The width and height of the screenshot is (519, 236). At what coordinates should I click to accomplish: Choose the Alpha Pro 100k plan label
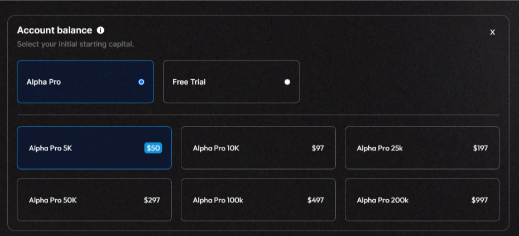(218, 200)
